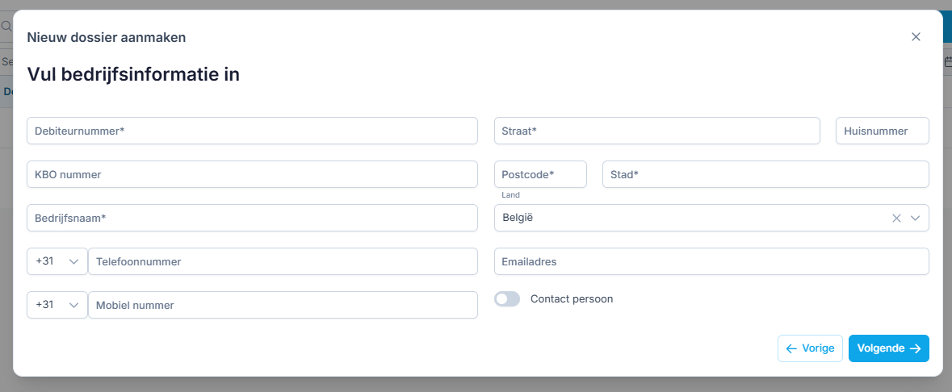The width and height of the screenshot is (952, 392).
Task: Select the Emailadres text field
Action: tap(711, 261)
